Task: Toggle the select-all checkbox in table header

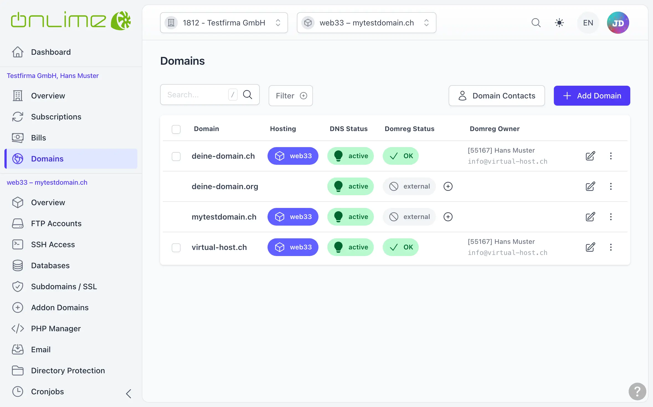Action: (x=176, y=129)
